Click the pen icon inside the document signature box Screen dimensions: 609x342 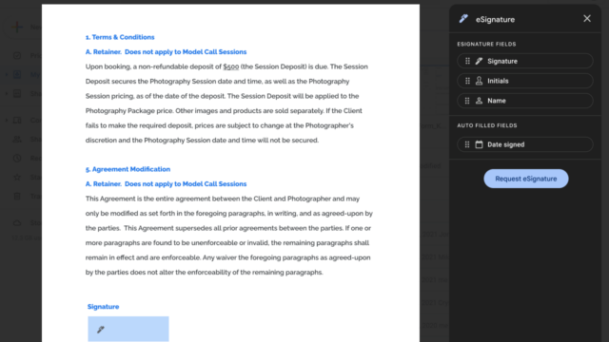(101, 330)
